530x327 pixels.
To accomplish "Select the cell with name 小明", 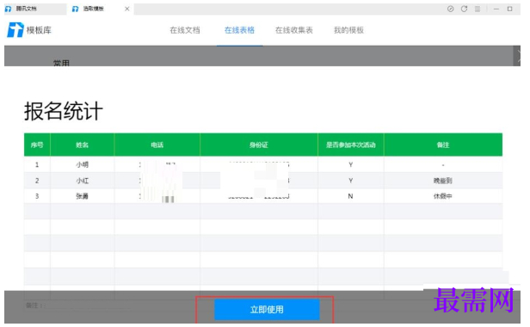I will pyautogui.click(x=82, y=164).
